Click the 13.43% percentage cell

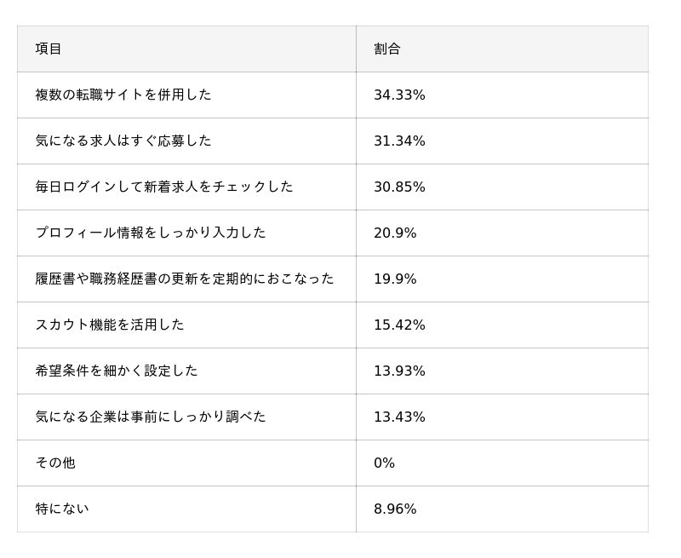tap(399, 417)
